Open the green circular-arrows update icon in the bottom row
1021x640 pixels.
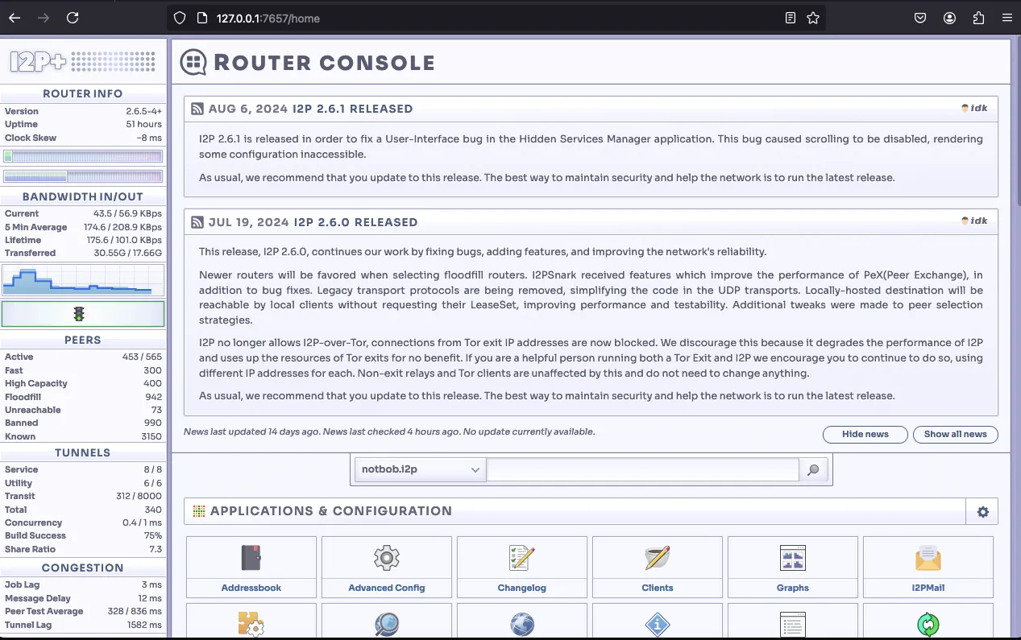pyautogui.click(x=928, y=624)
